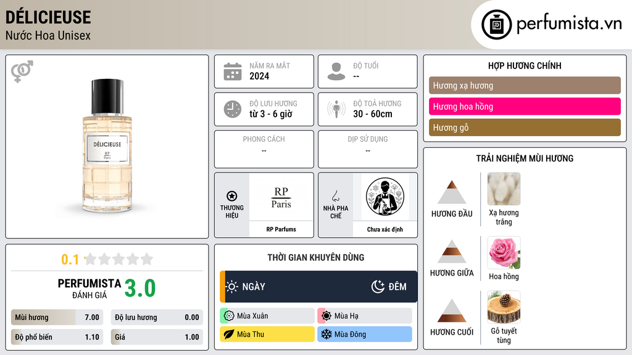Click the Ngày label in day-night bar
Viewport: 632px width, 355px height.
[254, 287]
